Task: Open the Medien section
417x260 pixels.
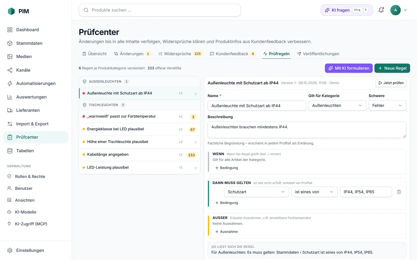Action: point(36,57)
